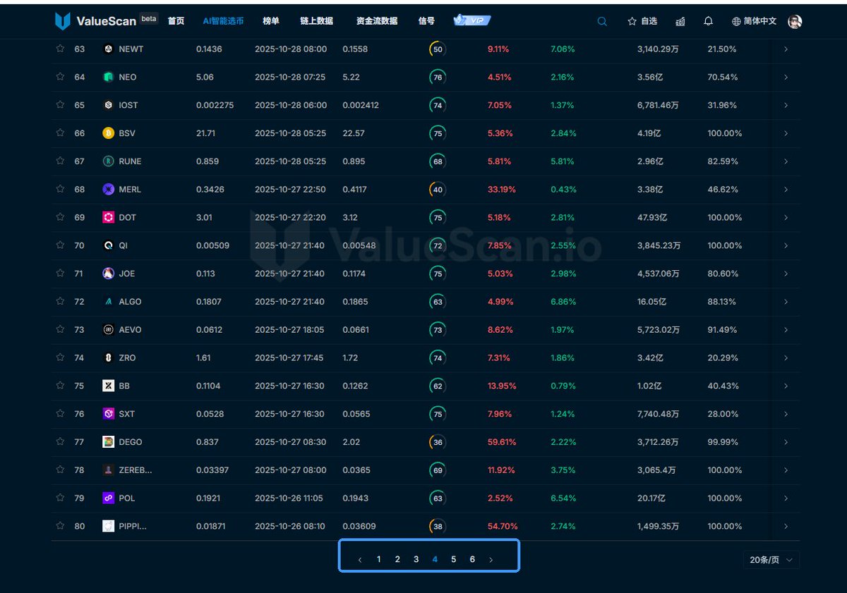
Task: Click the AEVO coin icon
Action: pyautogui.click(x=108, y=329)
